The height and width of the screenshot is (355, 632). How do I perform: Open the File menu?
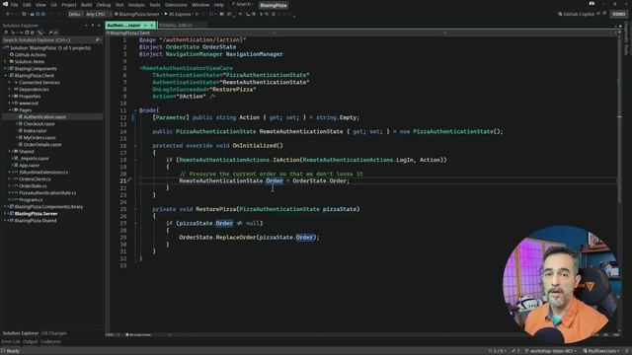(14, 5)
